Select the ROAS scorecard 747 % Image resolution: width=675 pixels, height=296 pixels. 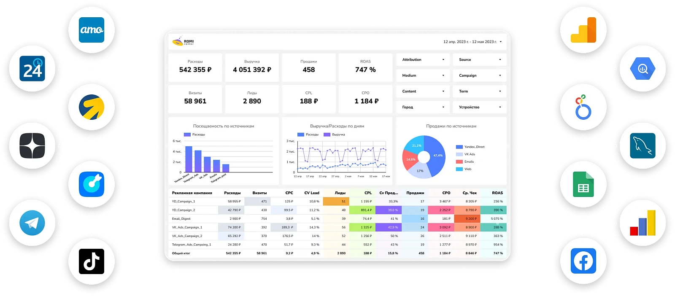[x=365, y=67]
